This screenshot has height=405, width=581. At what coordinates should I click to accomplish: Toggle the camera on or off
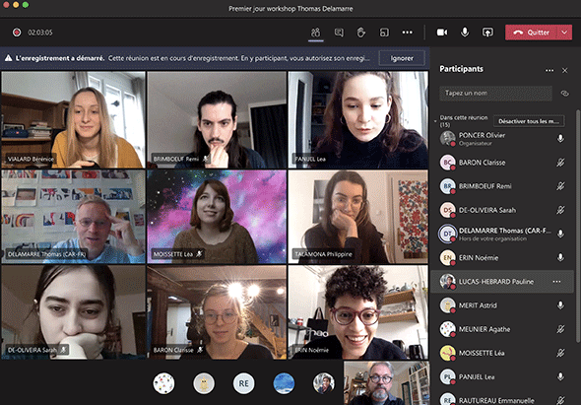pos(442,33)
